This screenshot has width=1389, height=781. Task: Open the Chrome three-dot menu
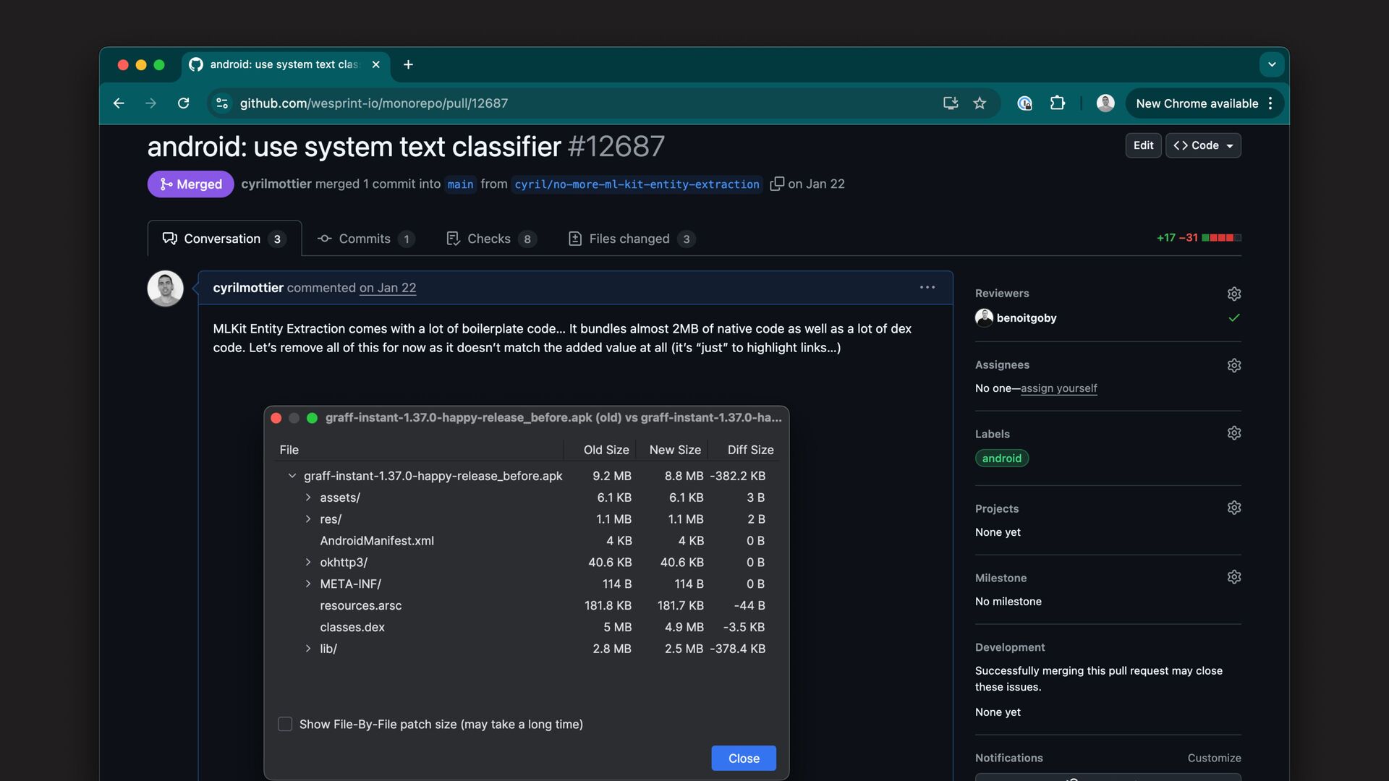pos(1270,103)
